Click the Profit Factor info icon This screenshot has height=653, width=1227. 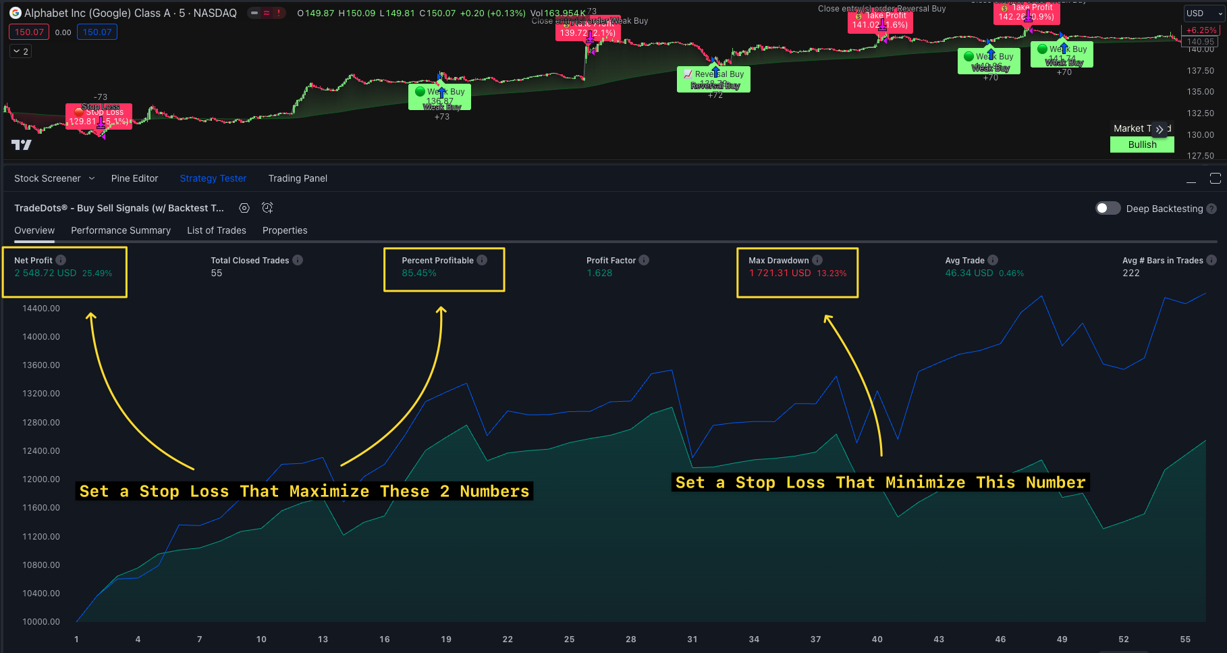[644, 260]
